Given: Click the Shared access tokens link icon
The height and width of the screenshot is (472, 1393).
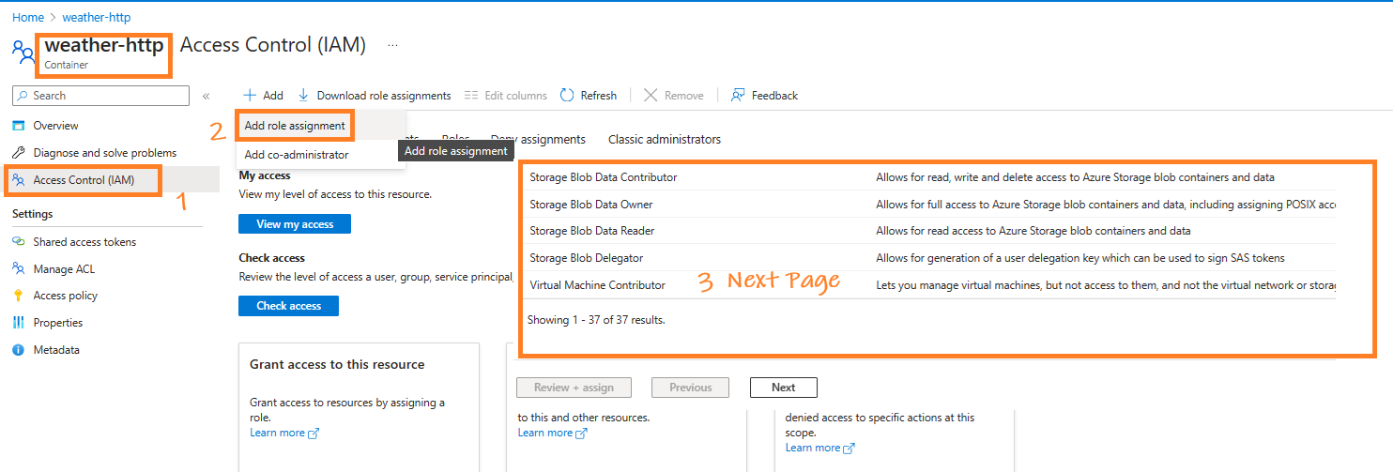Looking at the screenshot, I should click(19, 242).
